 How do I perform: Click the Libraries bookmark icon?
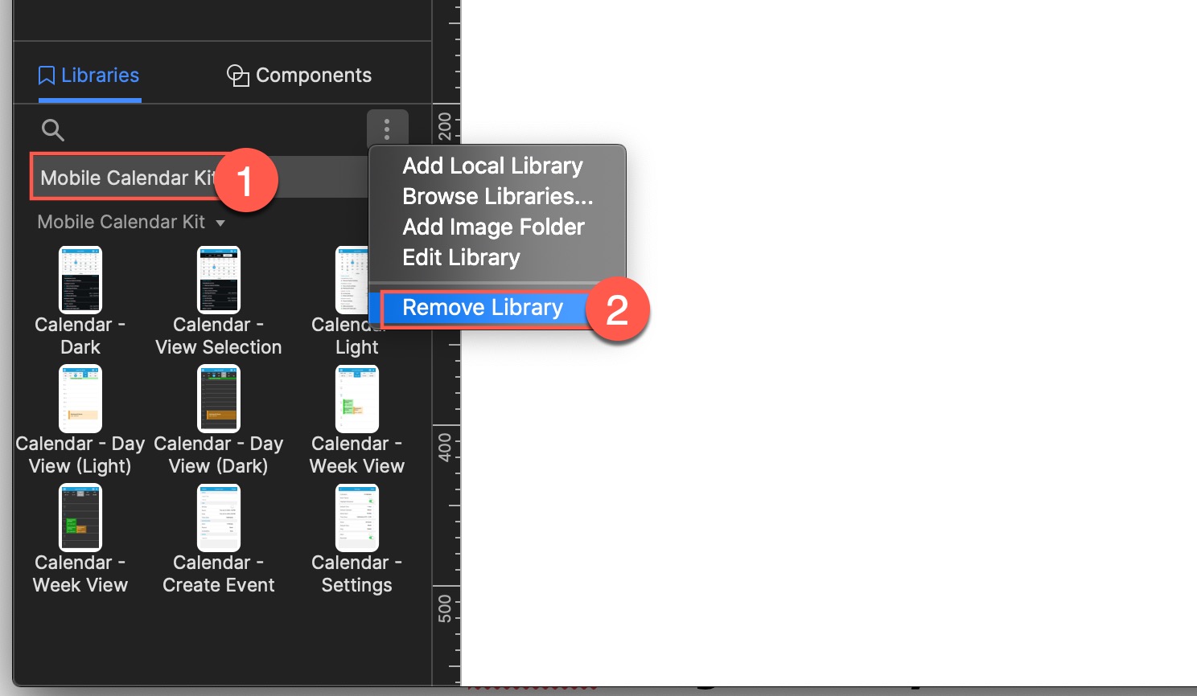45,75
